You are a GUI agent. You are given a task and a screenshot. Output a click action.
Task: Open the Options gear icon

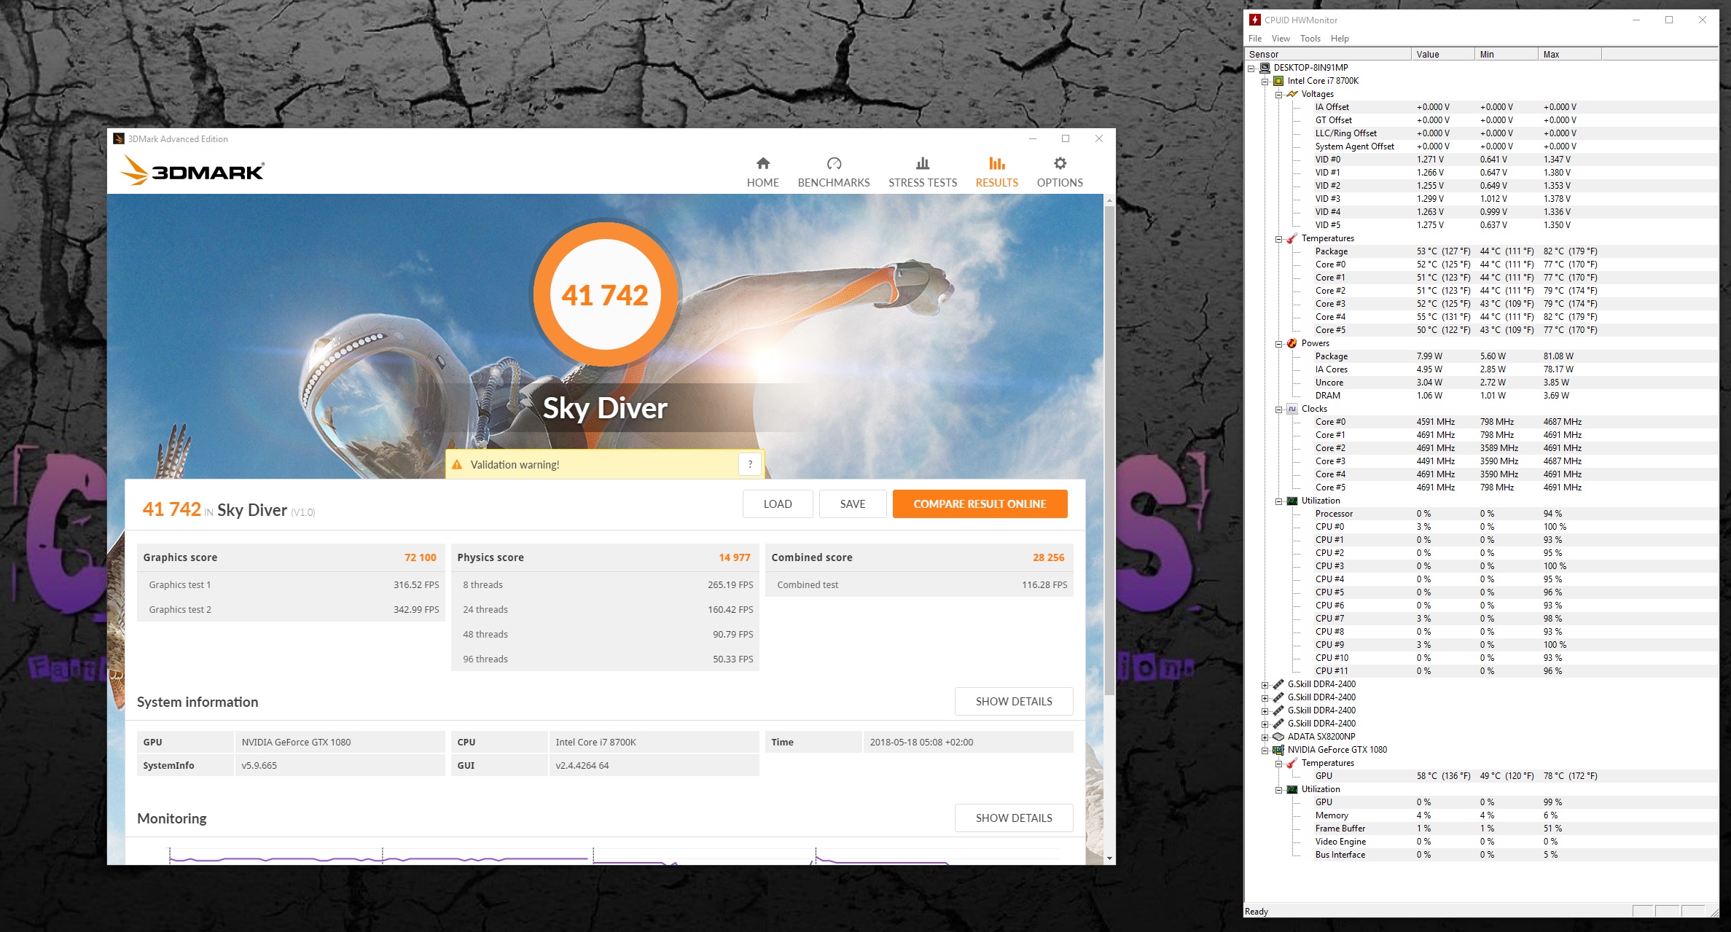(1060, 163)
